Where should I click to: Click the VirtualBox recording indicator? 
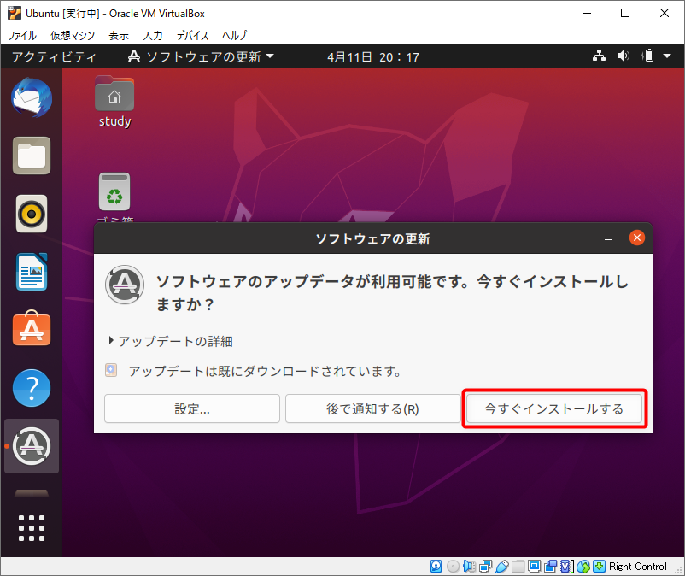[x=550, y=567]
